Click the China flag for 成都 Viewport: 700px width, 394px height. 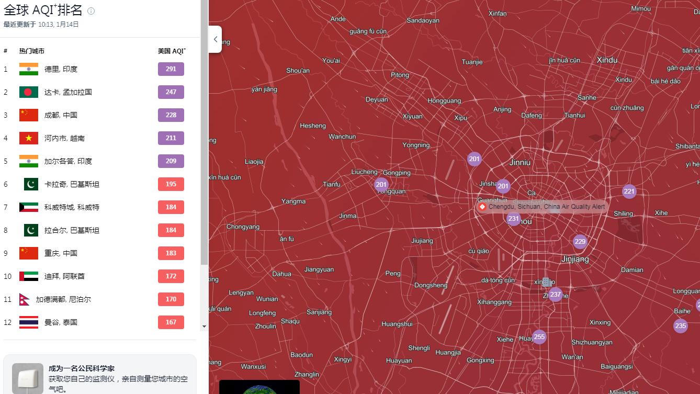click(x=29, y=115)
